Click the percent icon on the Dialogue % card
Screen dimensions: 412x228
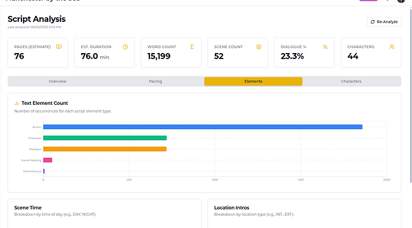coord(325,47)
